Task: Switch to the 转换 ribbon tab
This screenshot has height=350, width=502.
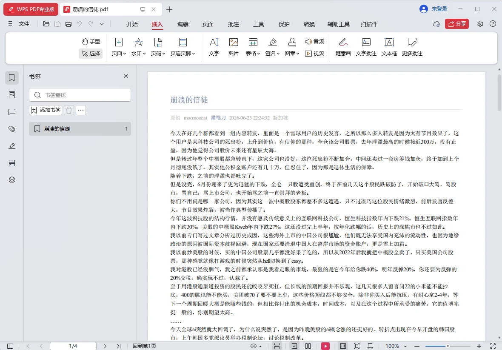Action: point(309,24)
